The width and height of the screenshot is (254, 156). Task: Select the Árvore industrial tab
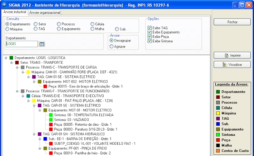(x=15, y=12)
